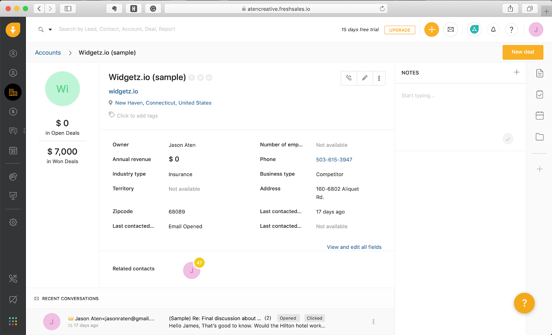Click phone number 503-615-3947
The height and width of the screenshot is (335, 552).
(x=334, y=160)
